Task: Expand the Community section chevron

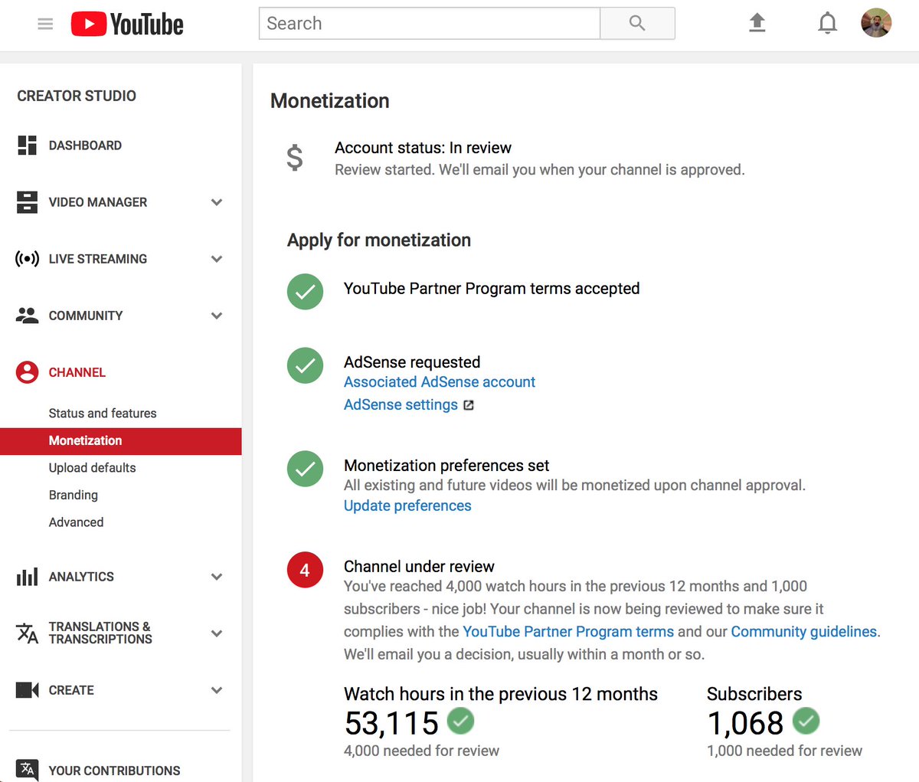Action: click(217, 316)
